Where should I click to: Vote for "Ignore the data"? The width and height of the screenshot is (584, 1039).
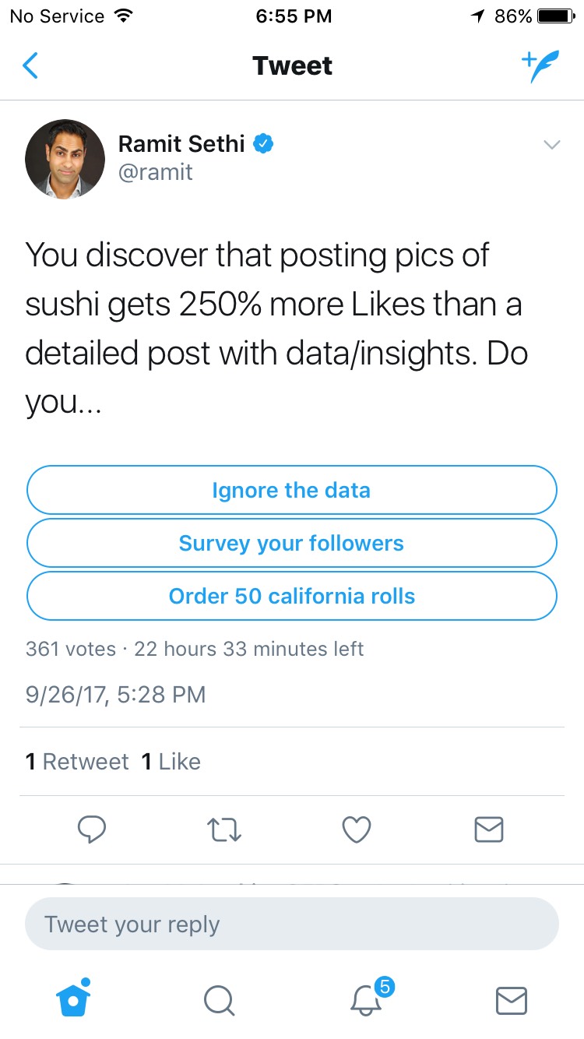[292, 491]
